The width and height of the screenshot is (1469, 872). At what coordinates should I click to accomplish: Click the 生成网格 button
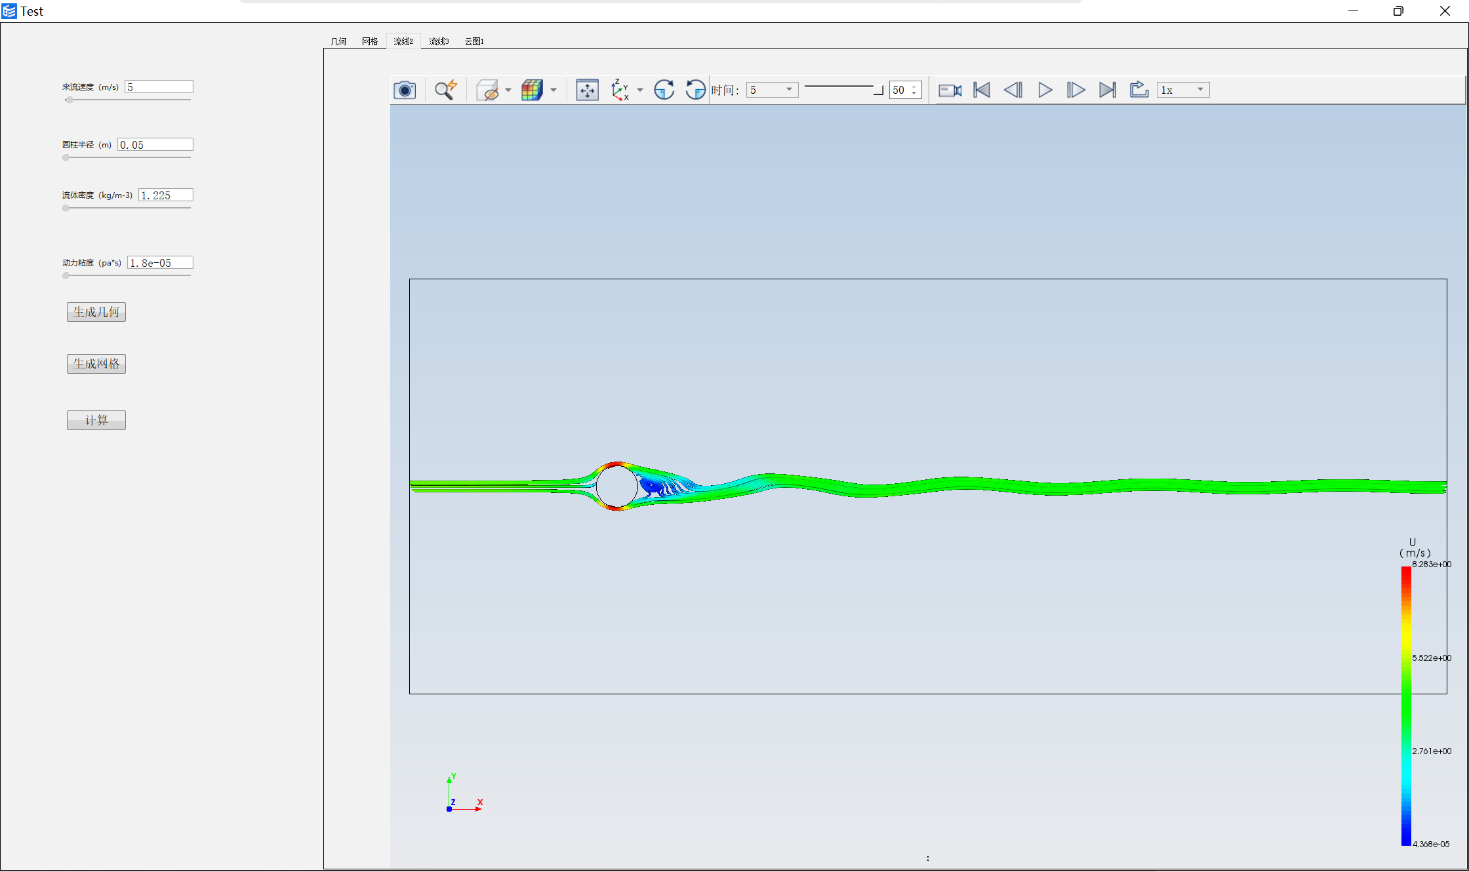(x=96, y=364)
